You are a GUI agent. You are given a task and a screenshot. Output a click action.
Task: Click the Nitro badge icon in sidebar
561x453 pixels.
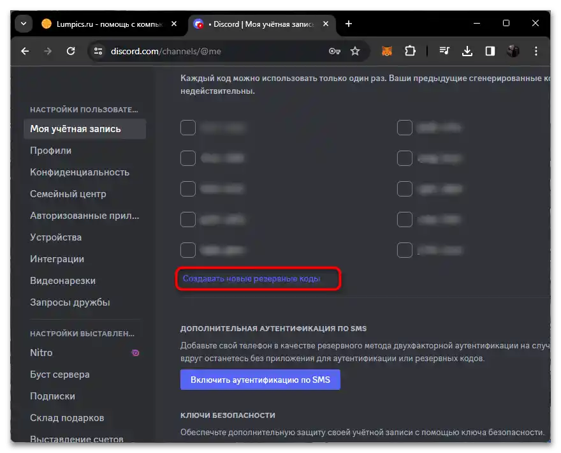[135, 353]
